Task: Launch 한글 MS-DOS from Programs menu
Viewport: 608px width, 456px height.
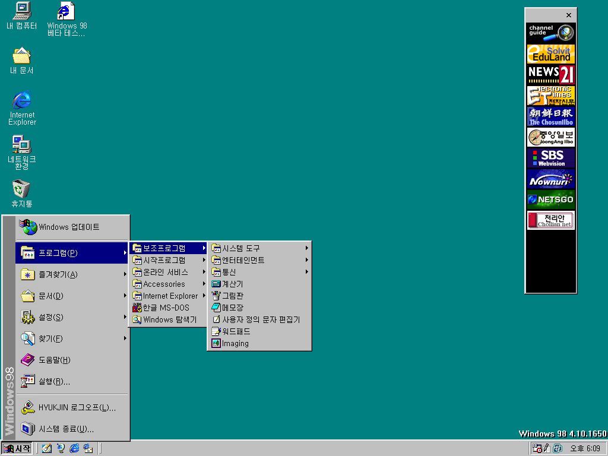Action: (169, 308)
